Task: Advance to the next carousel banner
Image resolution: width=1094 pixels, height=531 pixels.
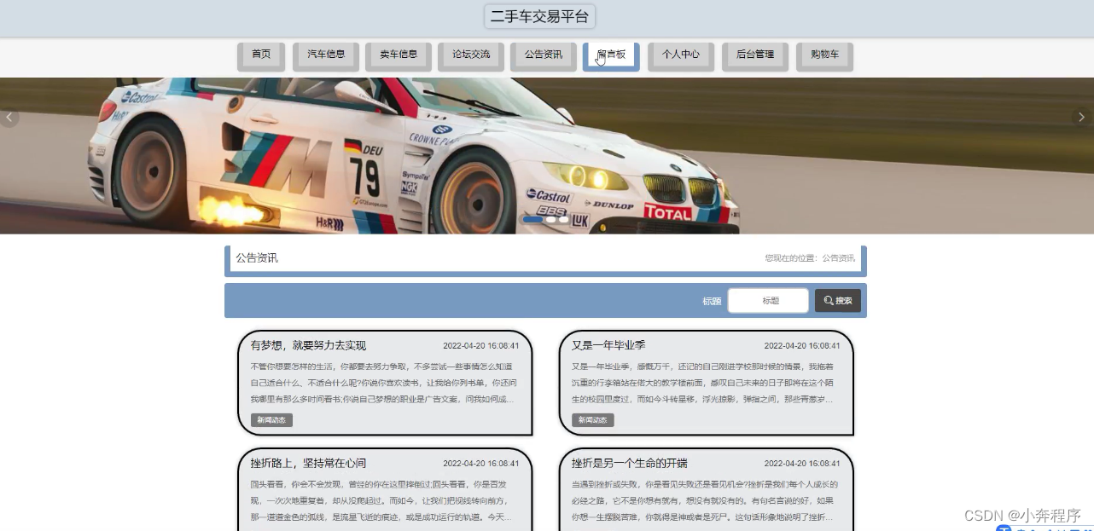Action: 1082,117
